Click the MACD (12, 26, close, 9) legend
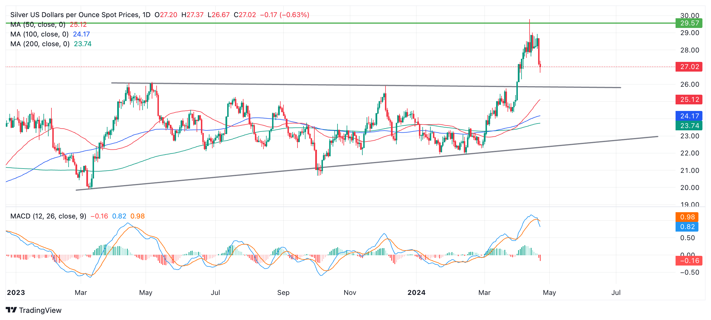The height and width of the screenshot is (320, 711). click(48, 216)
